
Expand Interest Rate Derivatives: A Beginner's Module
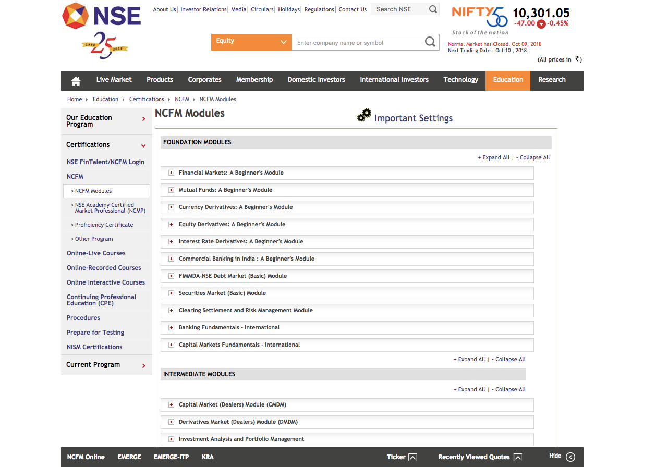[171, 241]
